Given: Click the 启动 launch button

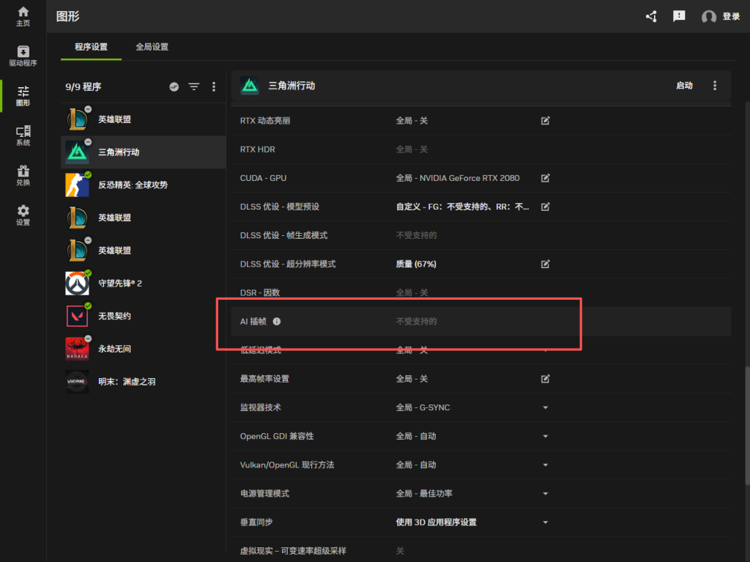Looking at the screenshot, I should tap(684, 86).
